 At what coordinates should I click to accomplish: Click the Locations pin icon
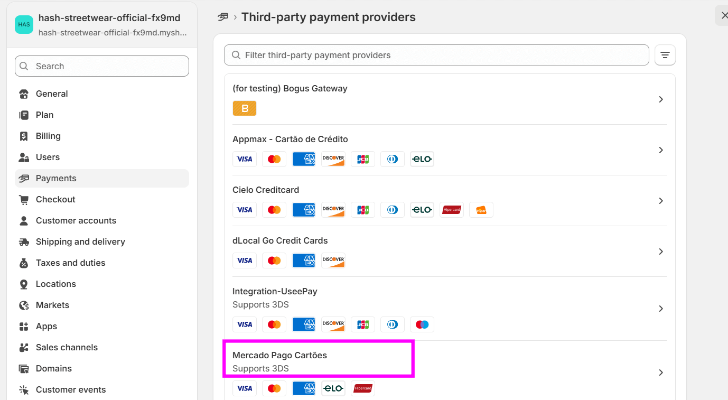point(24,284)
